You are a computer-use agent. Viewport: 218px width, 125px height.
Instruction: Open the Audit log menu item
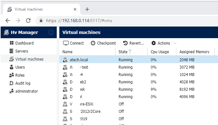pos(23,83)
